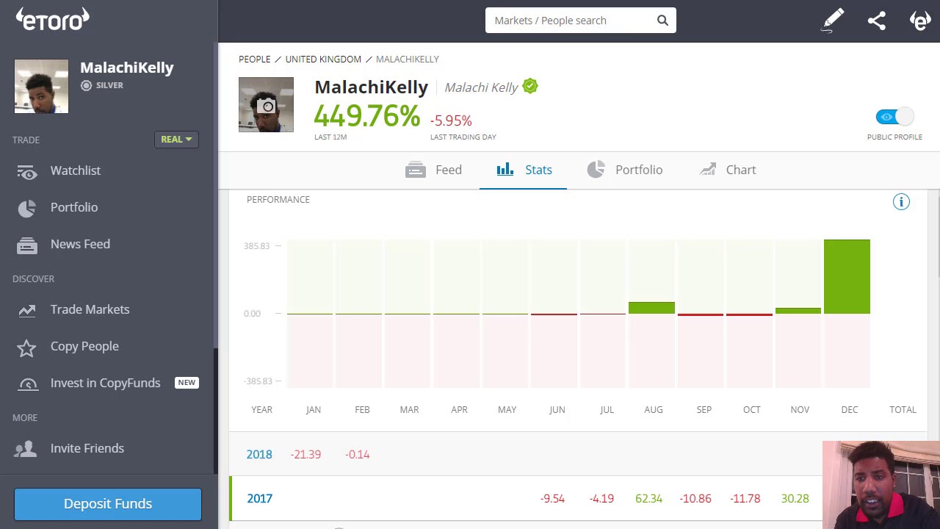
Task: Click the MalachiKelly sidebar username
Action: click(127, 68)
